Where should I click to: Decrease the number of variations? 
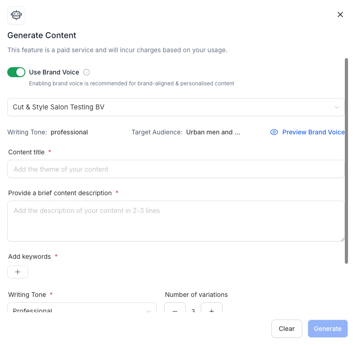[x=175, y=310]
